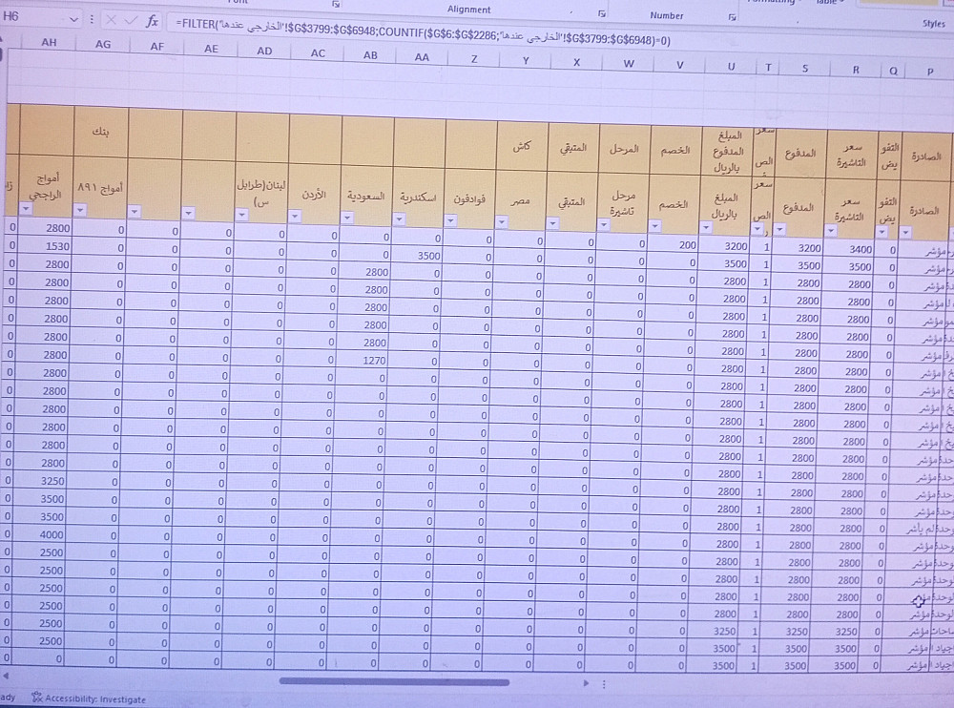Confirm formula with checkmark Enter icon

[130, 21]
